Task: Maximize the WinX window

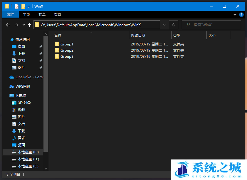Action: tap(224, 6)
